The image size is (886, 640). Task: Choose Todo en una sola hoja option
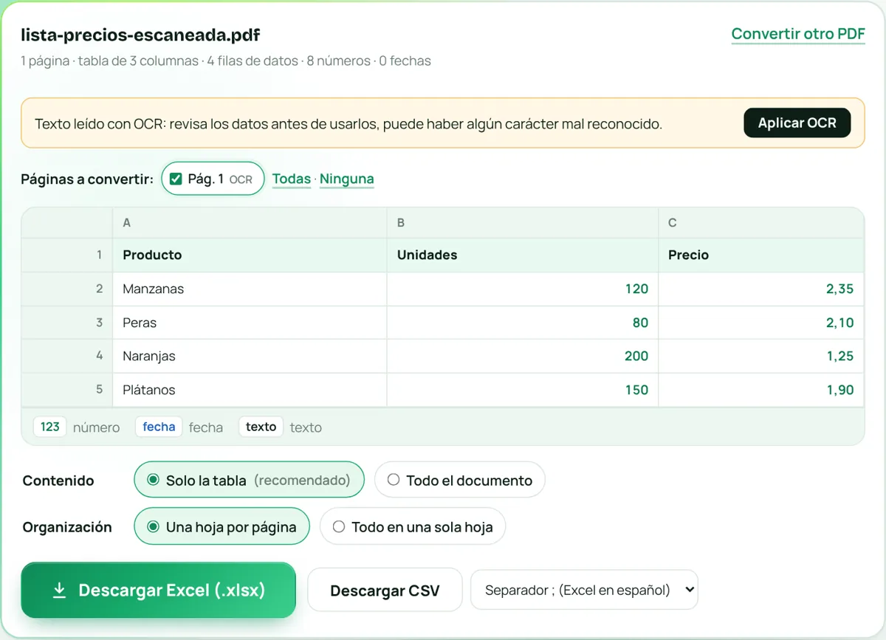[413, 527]
